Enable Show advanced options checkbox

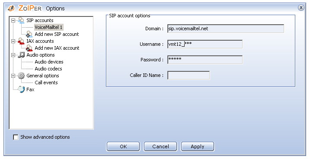coord(16,137)
